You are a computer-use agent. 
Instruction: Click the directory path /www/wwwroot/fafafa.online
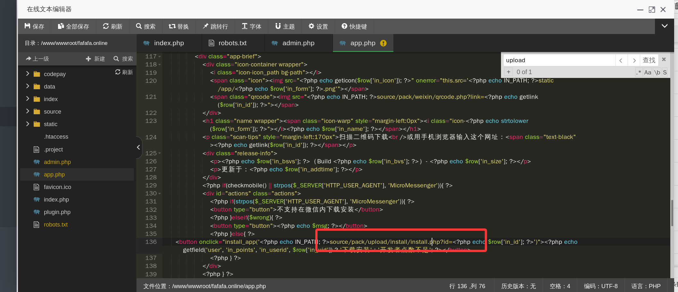pos(74,43)
